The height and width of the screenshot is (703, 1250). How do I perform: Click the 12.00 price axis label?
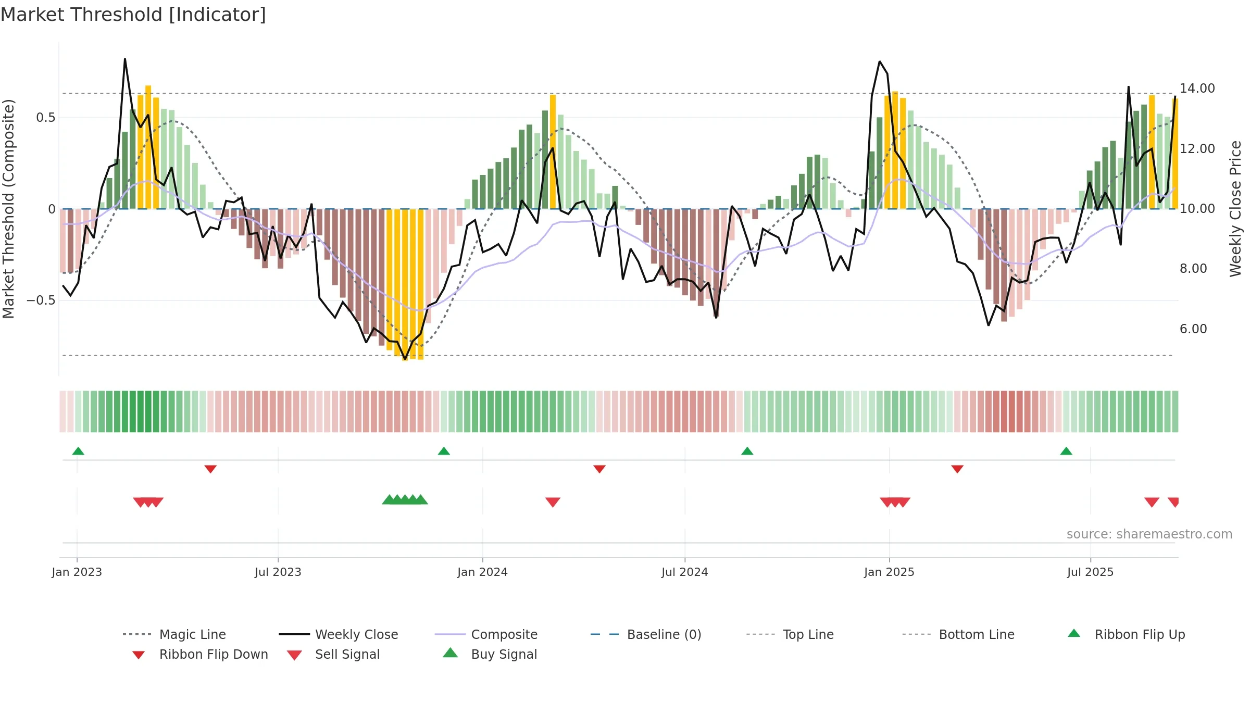1197,148
